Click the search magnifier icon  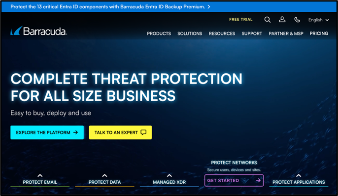click(x=267, y=20)
